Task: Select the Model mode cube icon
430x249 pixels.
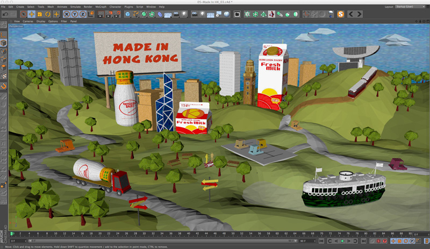Action: click(3, 43)
